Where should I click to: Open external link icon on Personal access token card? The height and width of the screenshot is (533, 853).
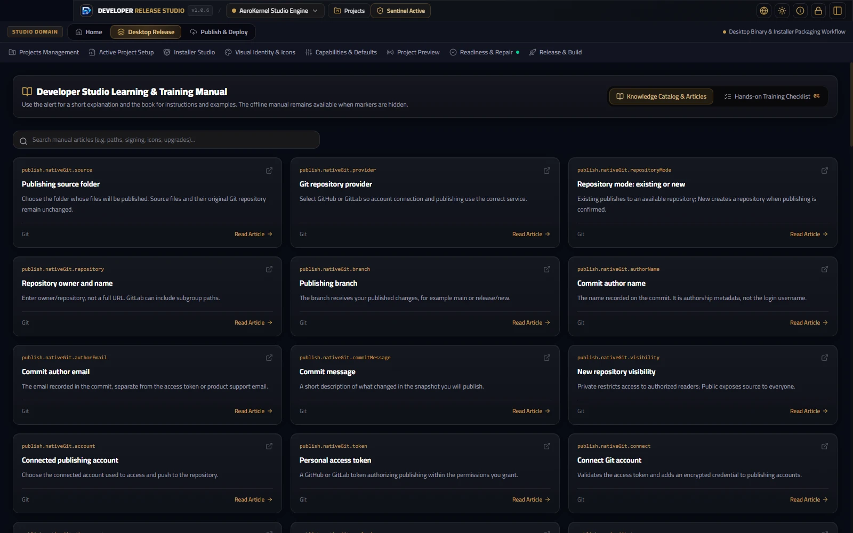[x=547, y=447]
